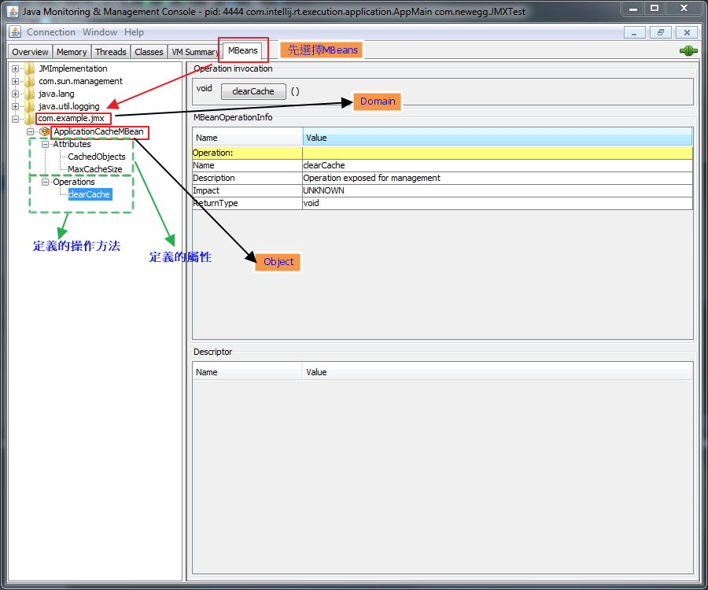Open the Help menu
The height and width of the screenshot is (590, 708).
tap(134, 32)
